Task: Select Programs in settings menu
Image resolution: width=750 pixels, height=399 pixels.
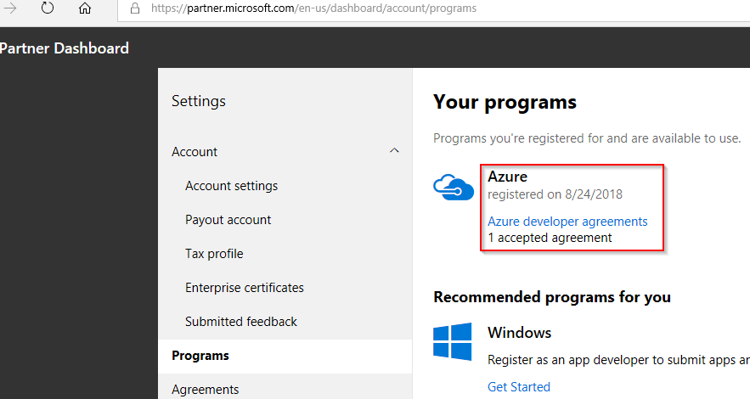Action: [x=285, y=356]
